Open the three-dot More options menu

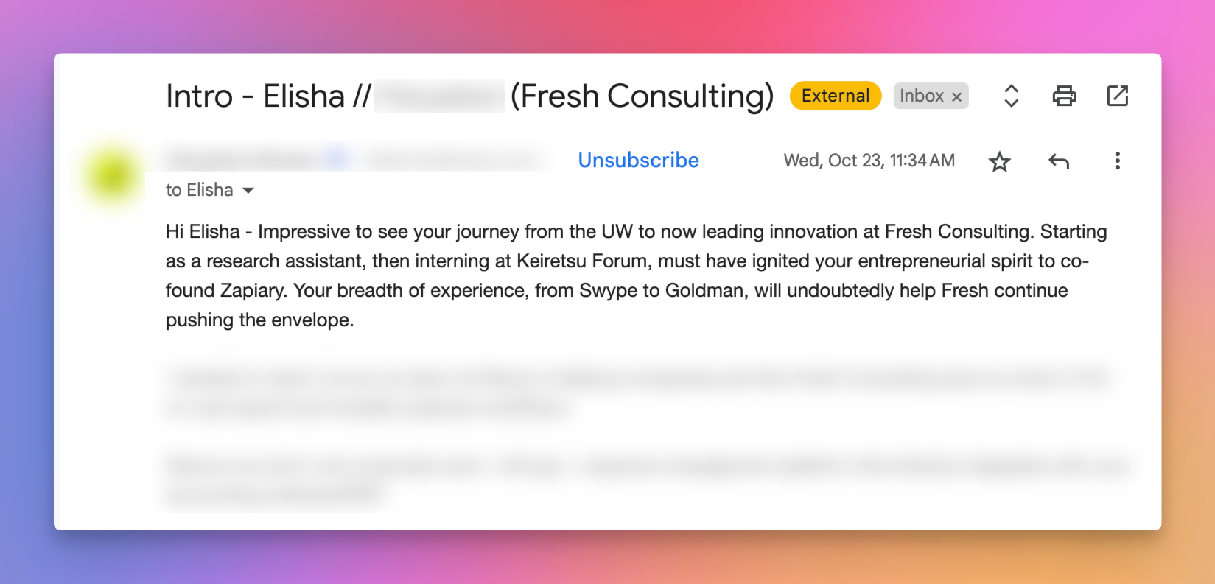coord(1117,161)
